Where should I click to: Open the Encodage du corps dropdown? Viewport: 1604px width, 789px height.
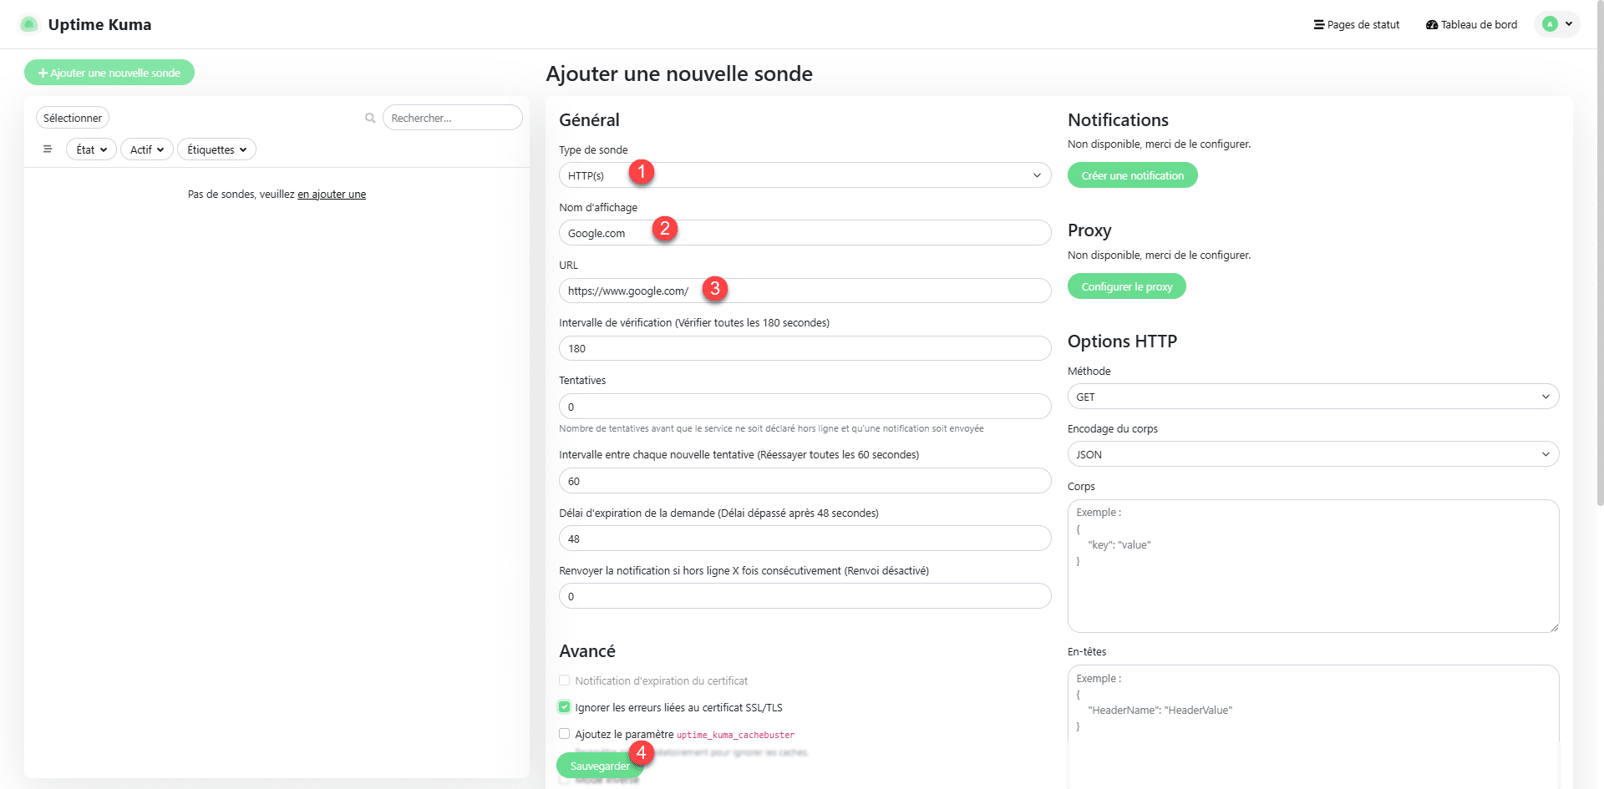(x=1312, y=454)
